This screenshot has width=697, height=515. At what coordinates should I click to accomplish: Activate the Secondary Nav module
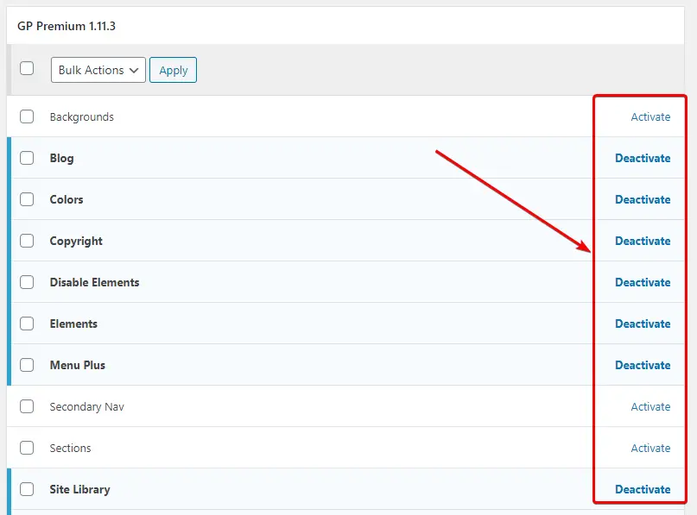650,406
